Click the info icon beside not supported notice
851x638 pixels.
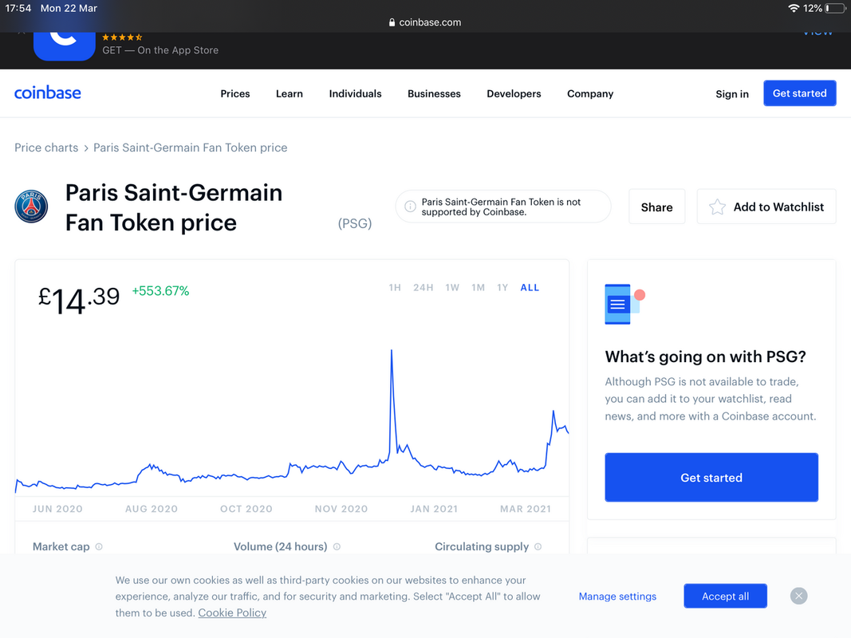tap(410, 207)
